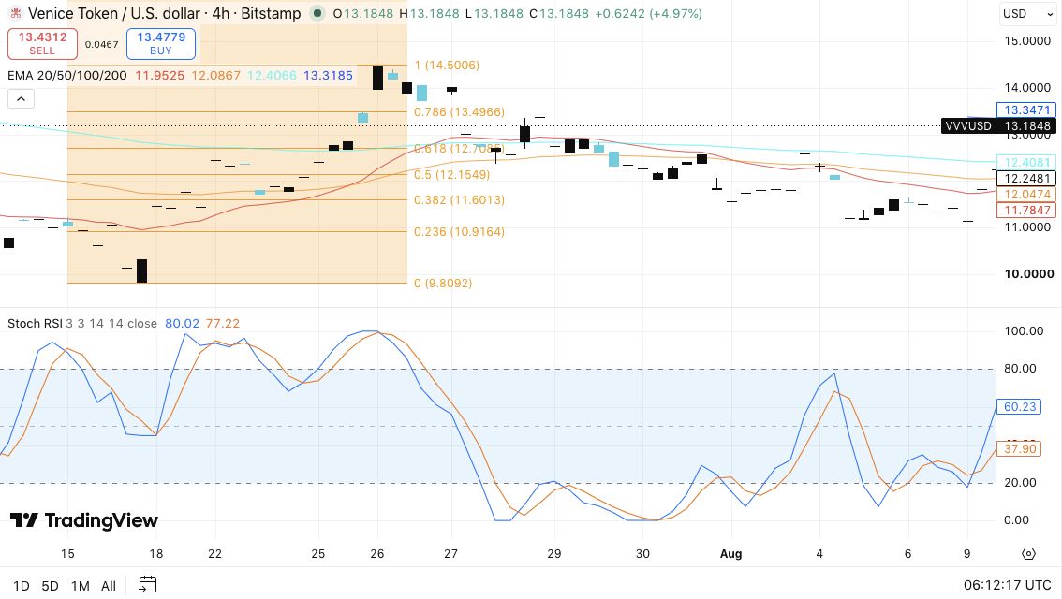Select the 1M time range
1062x599 pixels.
(x=80, y=586)
